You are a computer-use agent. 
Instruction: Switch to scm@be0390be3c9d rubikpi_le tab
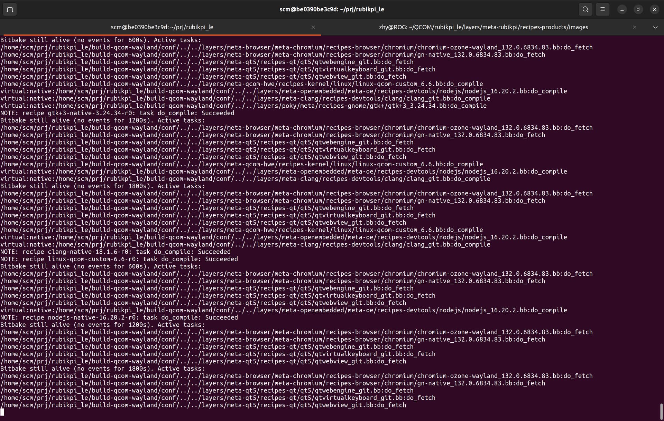(162, 27)
